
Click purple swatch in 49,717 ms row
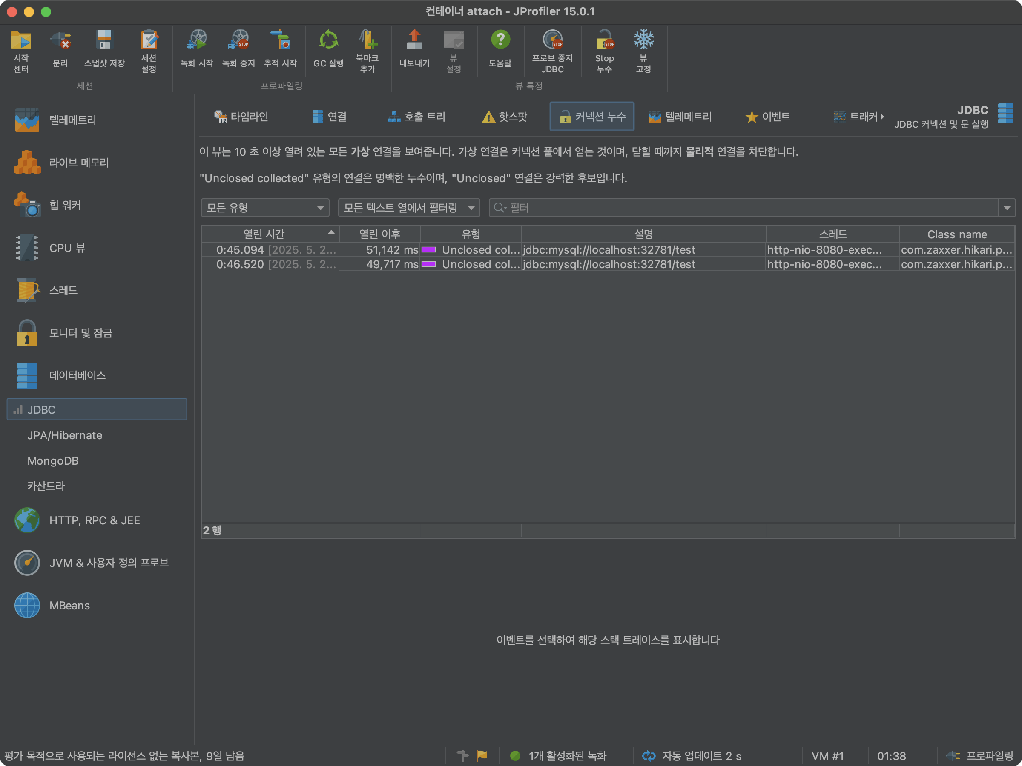[428, 264]
